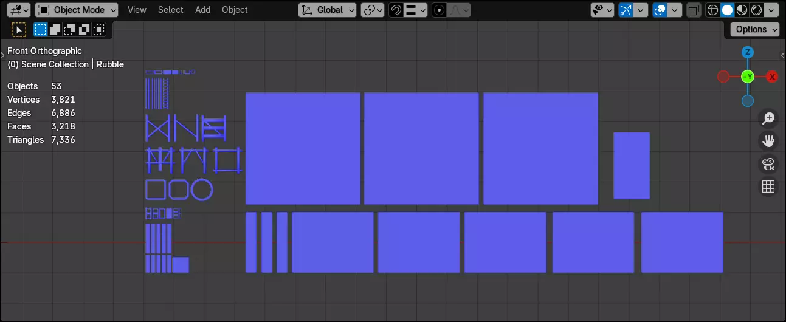Open the Object Mode dropdown

point(77,10)
